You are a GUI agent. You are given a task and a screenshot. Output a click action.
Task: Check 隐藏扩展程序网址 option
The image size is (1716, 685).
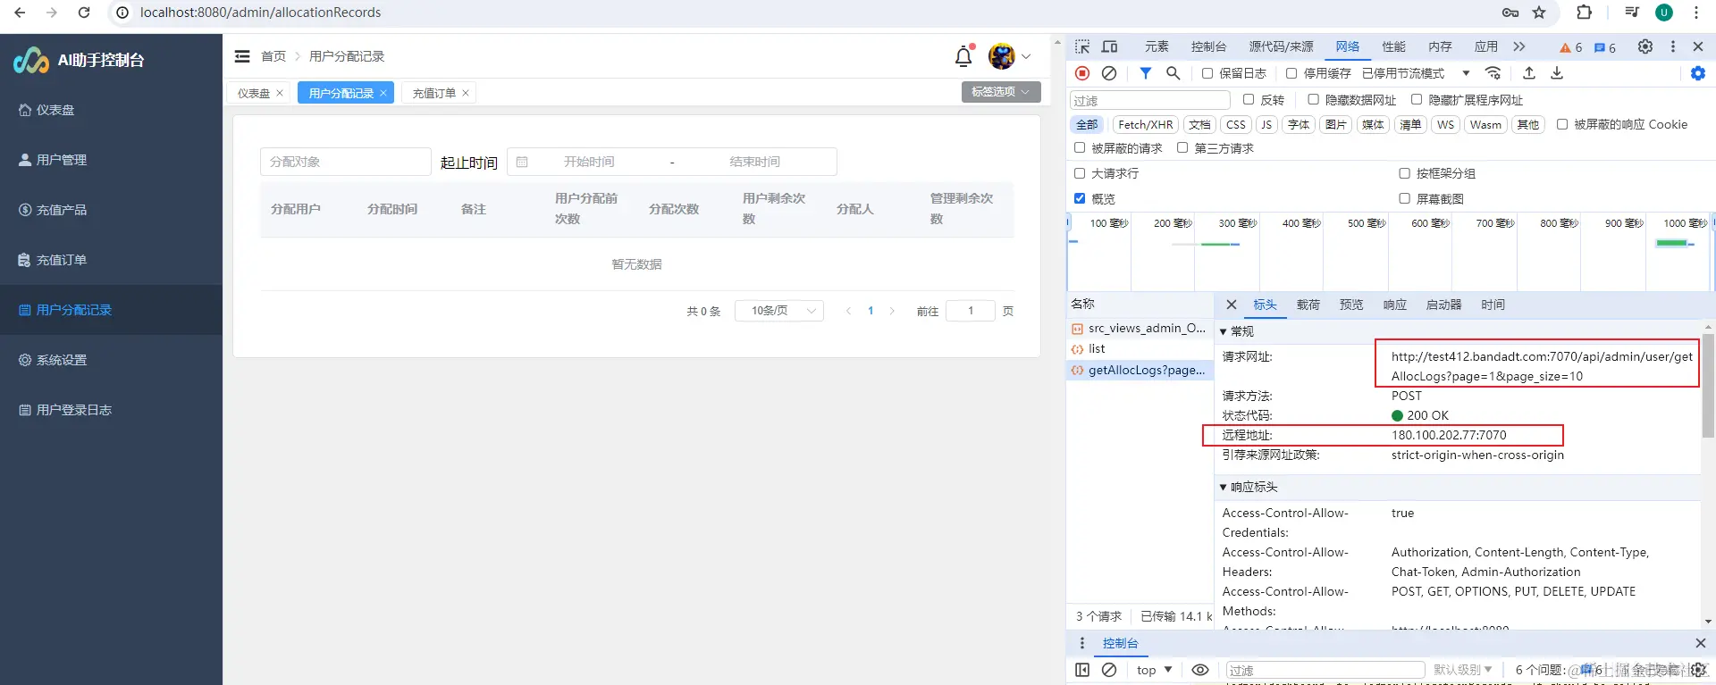click(x=1417, y=99)
